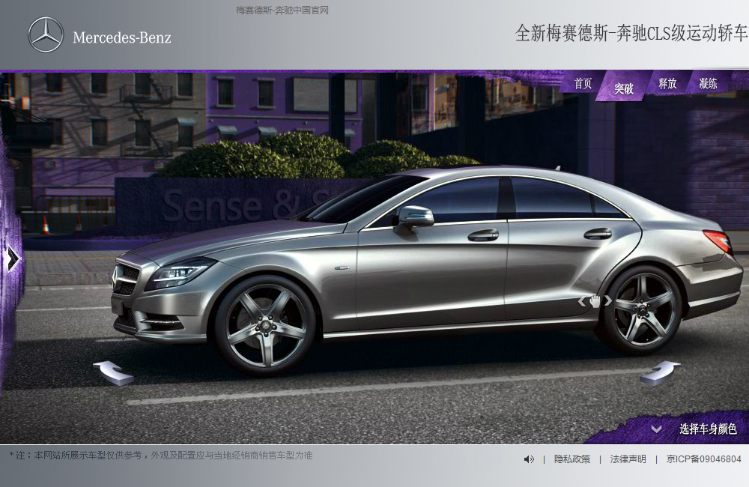Expand the chevron next to 选择车身颜色
Image resolution: width=749 pixels, height=487 pixels.
[656, 429]
